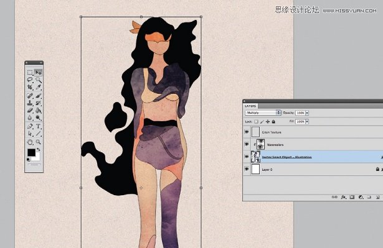Click the lock icon on Layer 0
Screen dimensions: 383x248
pos(377,169)
